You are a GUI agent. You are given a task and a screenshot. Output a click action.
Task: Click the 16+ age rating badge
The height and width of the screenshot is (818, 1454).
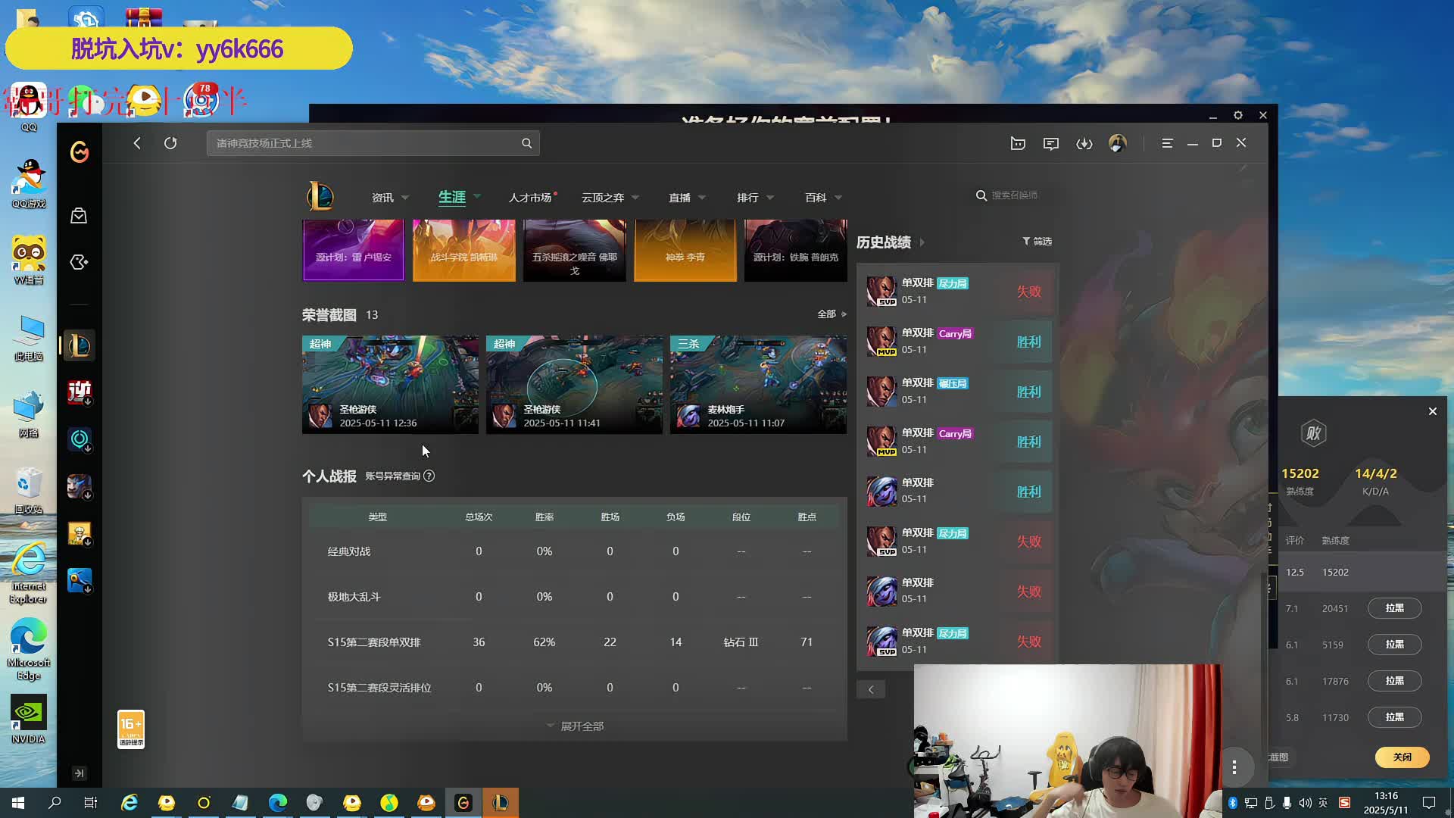pos(131,729)
